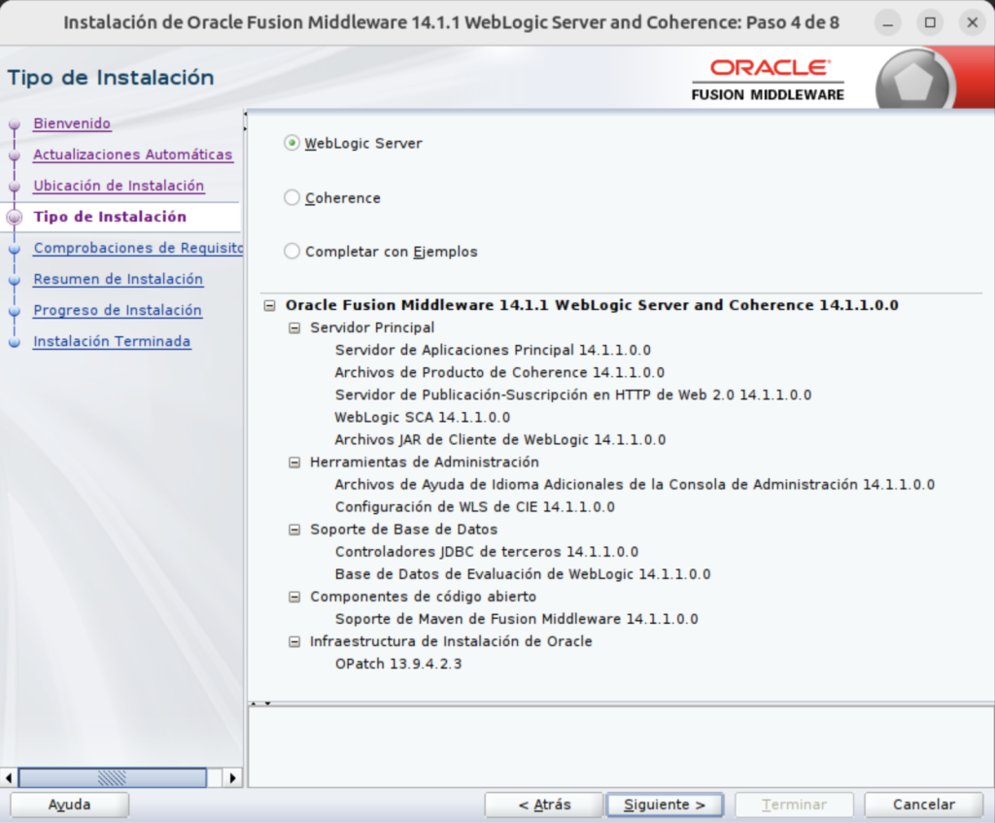The height and width of the screenshot is (823, 995).
Task: Collapse the Servidor Principal tree branch
Action: (293, 327)
